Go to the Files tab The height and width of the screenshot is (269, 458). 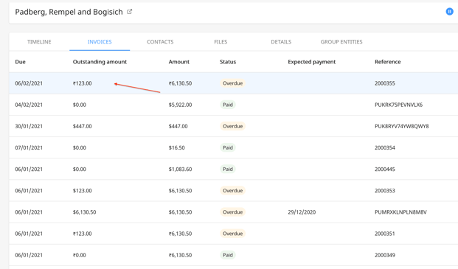pyautogui.click(x=221, y=42)
